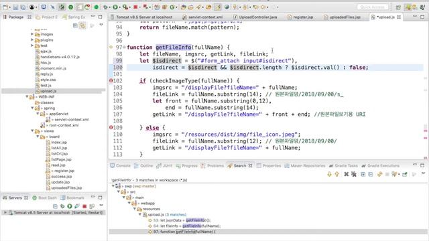Select search match line 97 function getFileInfo

coord(184,232)
